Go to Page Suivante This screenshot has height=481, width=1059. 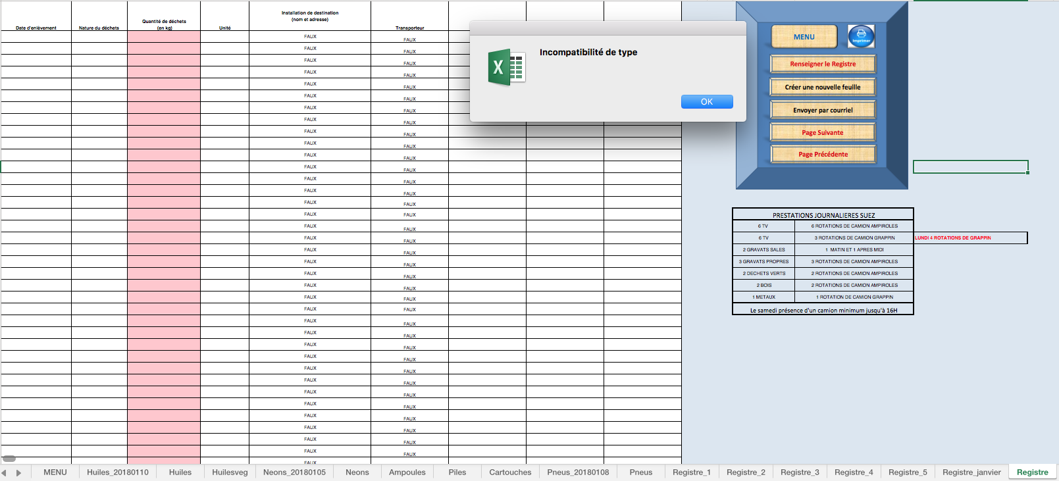pos(823,132)
